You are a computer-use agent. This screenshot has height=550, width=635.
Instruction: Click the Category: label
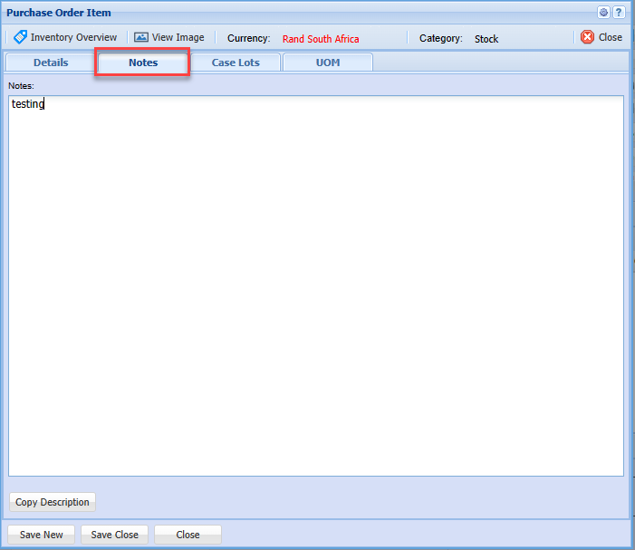pos(440,38)
